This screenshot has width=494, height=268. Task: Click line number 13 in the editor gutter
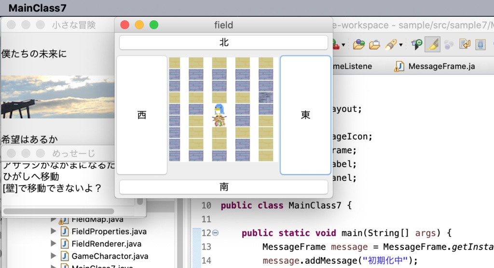[206, 247]
